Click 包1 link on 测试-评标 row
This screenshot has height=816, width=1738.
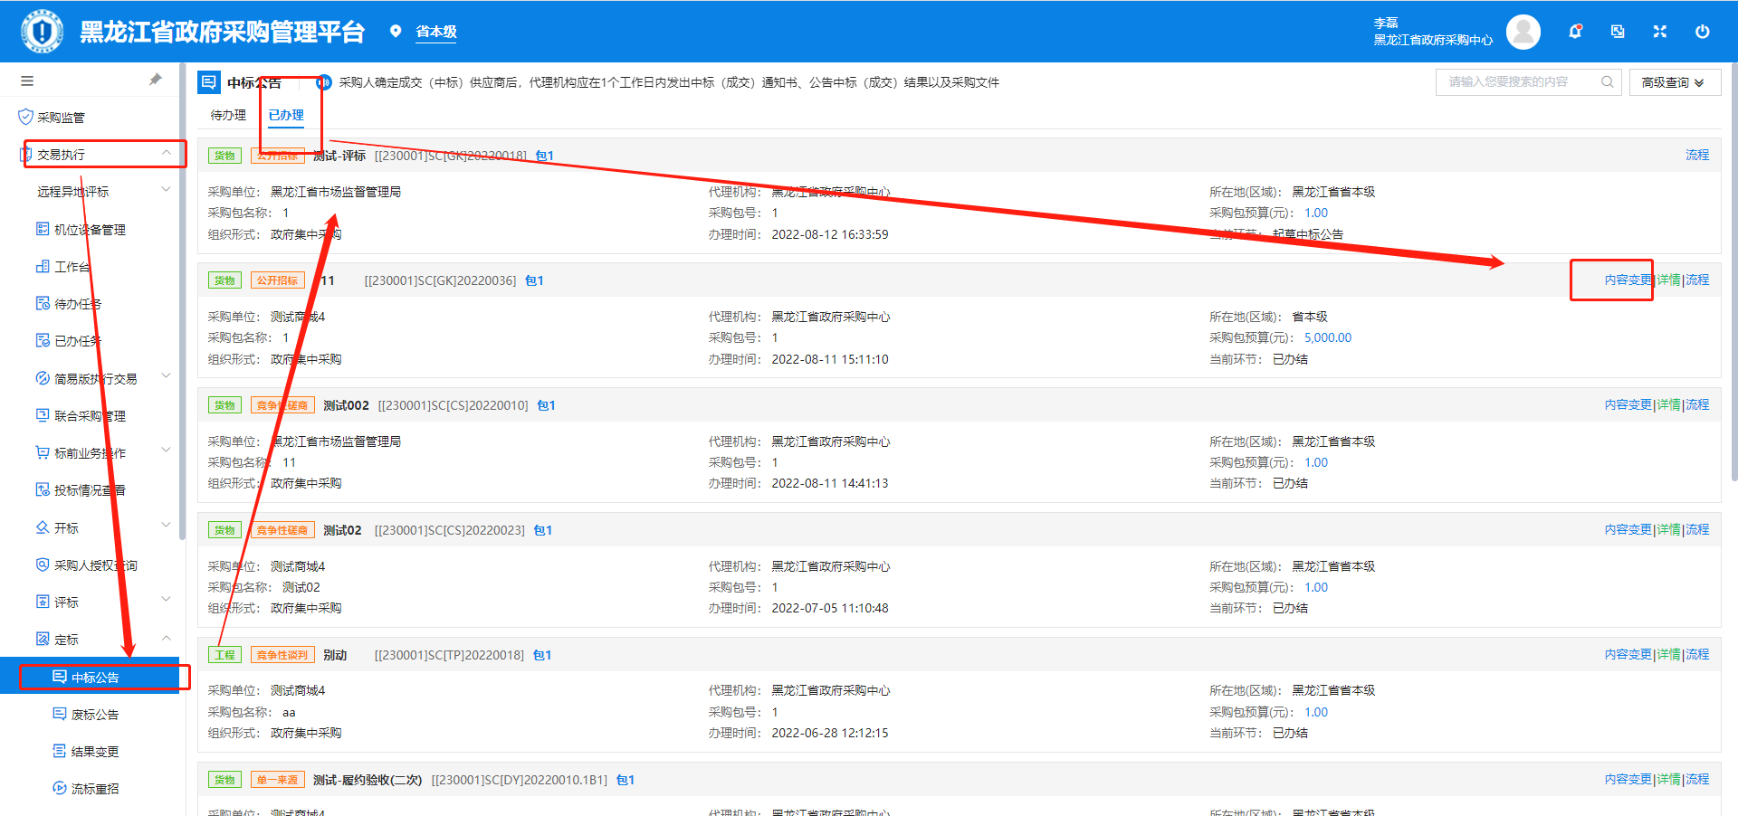544,156
